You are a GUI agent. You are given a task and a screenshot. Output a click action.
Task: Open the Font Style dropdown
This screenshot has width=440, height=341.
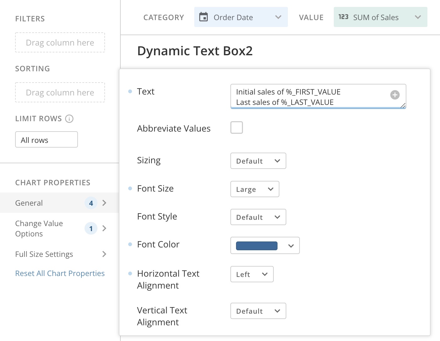tap(258, 217)
